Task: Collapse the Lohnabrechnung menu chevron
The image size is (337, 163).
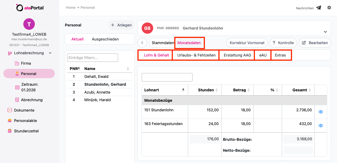Action: point(50,53)
